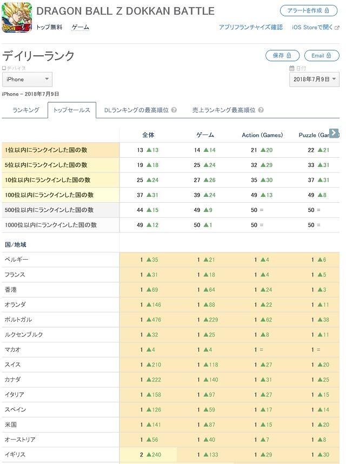Click the ゲーム category link
This screenshot has width=346, height=464.
coord(81,27)
